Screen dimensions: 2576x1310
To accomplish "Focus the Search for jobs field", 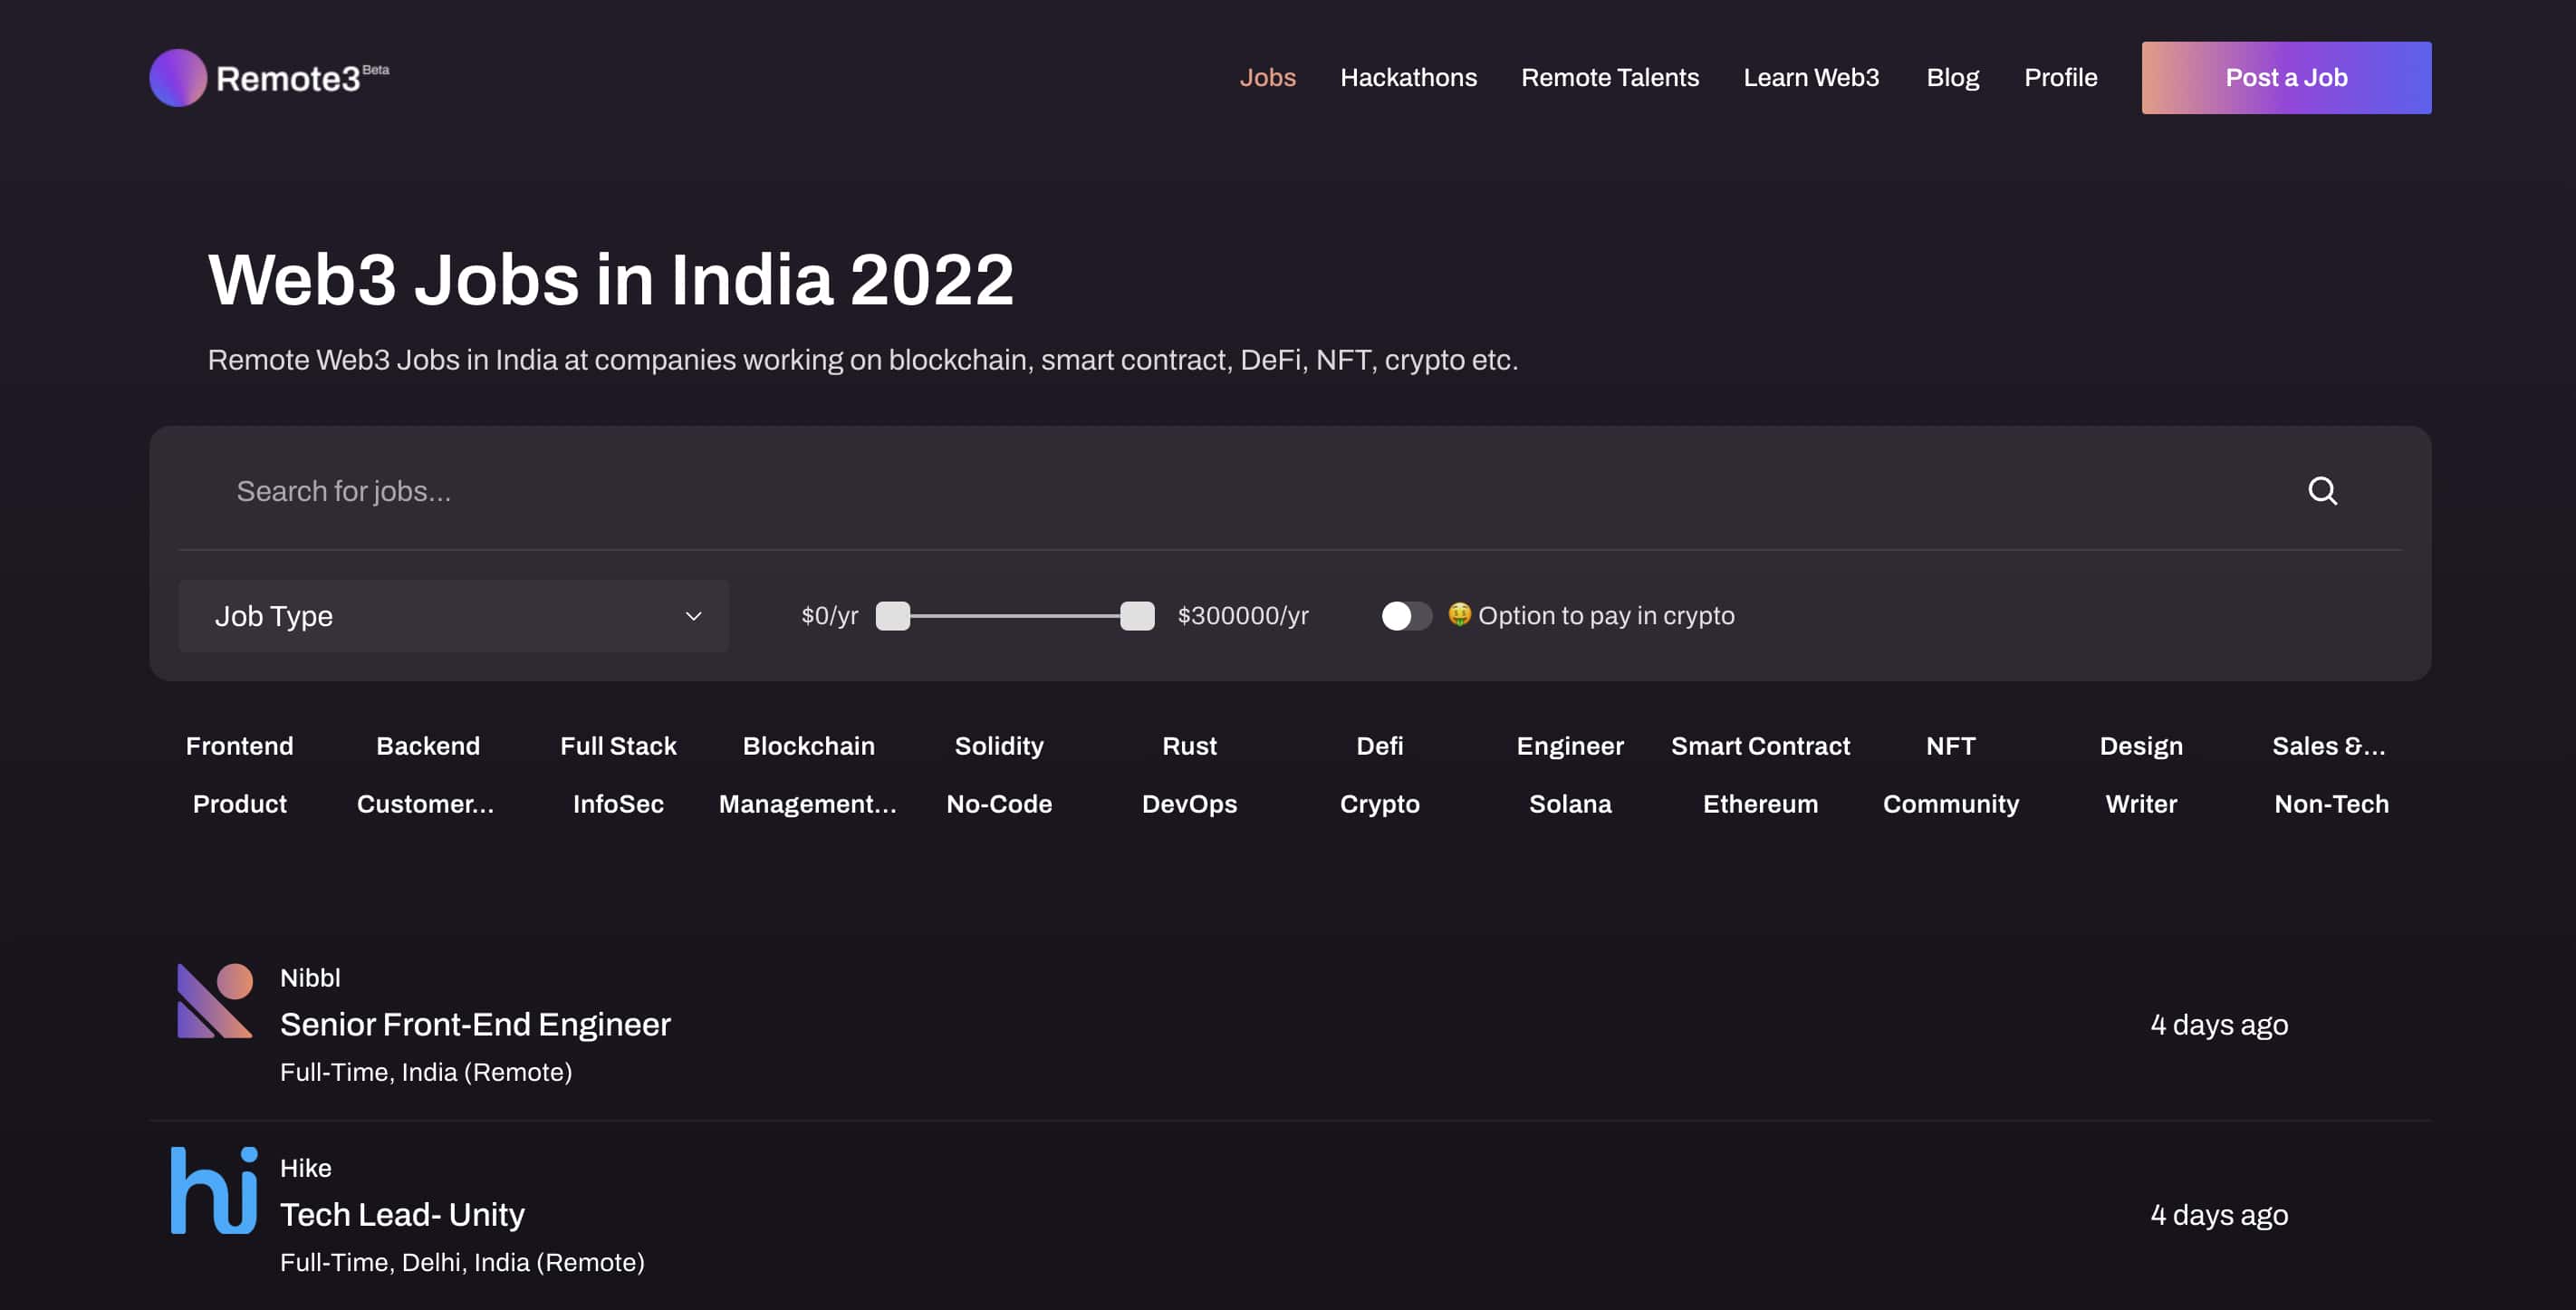I will point(1240,491).
